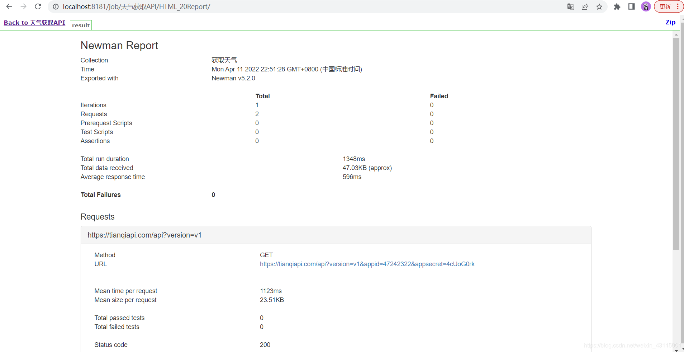Image resolution: width=684 pixels, height=352 pixels.
Task: Click the Failed column header
Action: 439,96
